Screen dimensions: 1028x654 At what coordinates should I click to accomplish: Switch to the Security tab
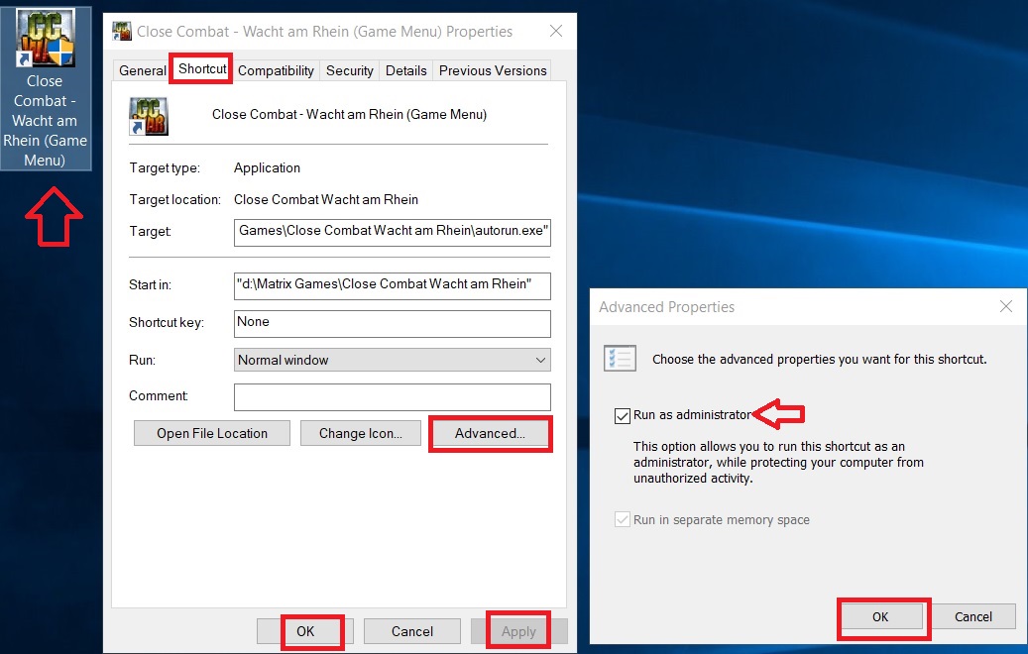pyautogui.click(x=350, y=70)
